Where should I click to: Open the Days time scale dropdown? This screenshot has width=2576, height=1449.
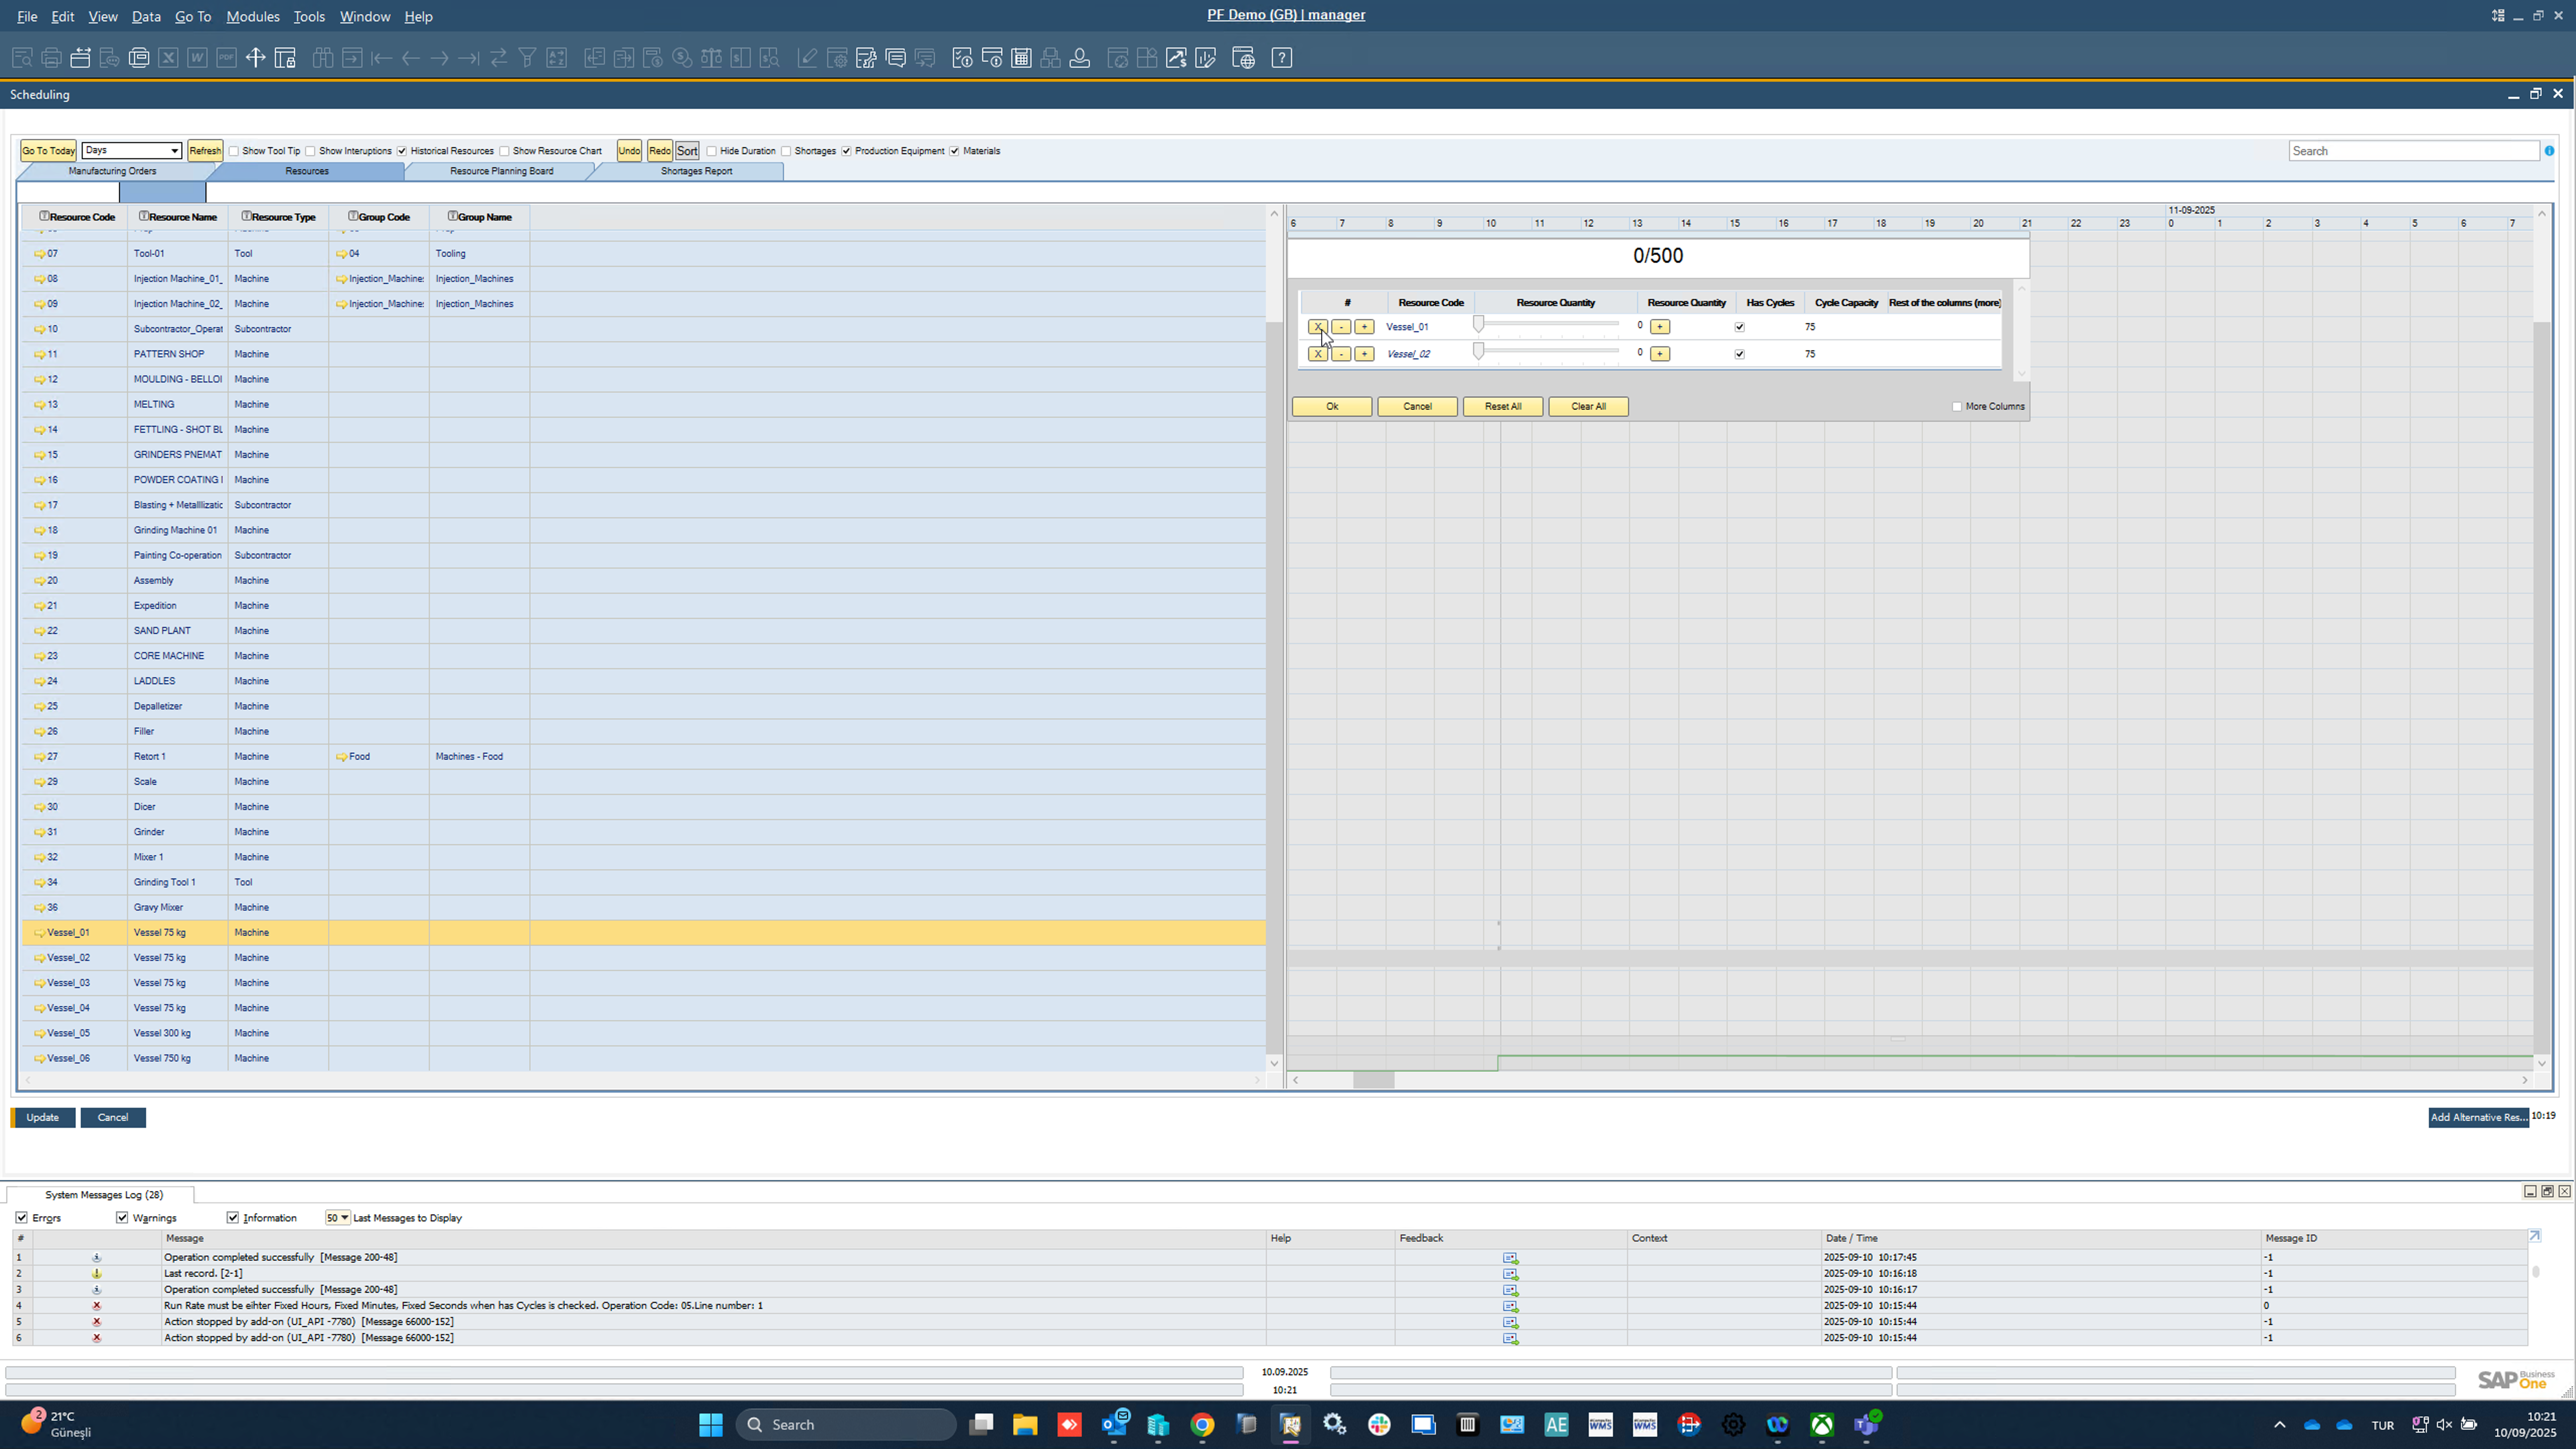174,151
